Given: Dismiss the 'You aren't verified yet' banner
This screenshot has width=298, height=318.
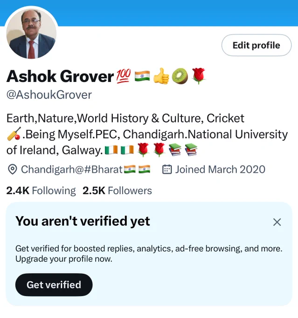Looking at the screenshot, I should (277, 222).
